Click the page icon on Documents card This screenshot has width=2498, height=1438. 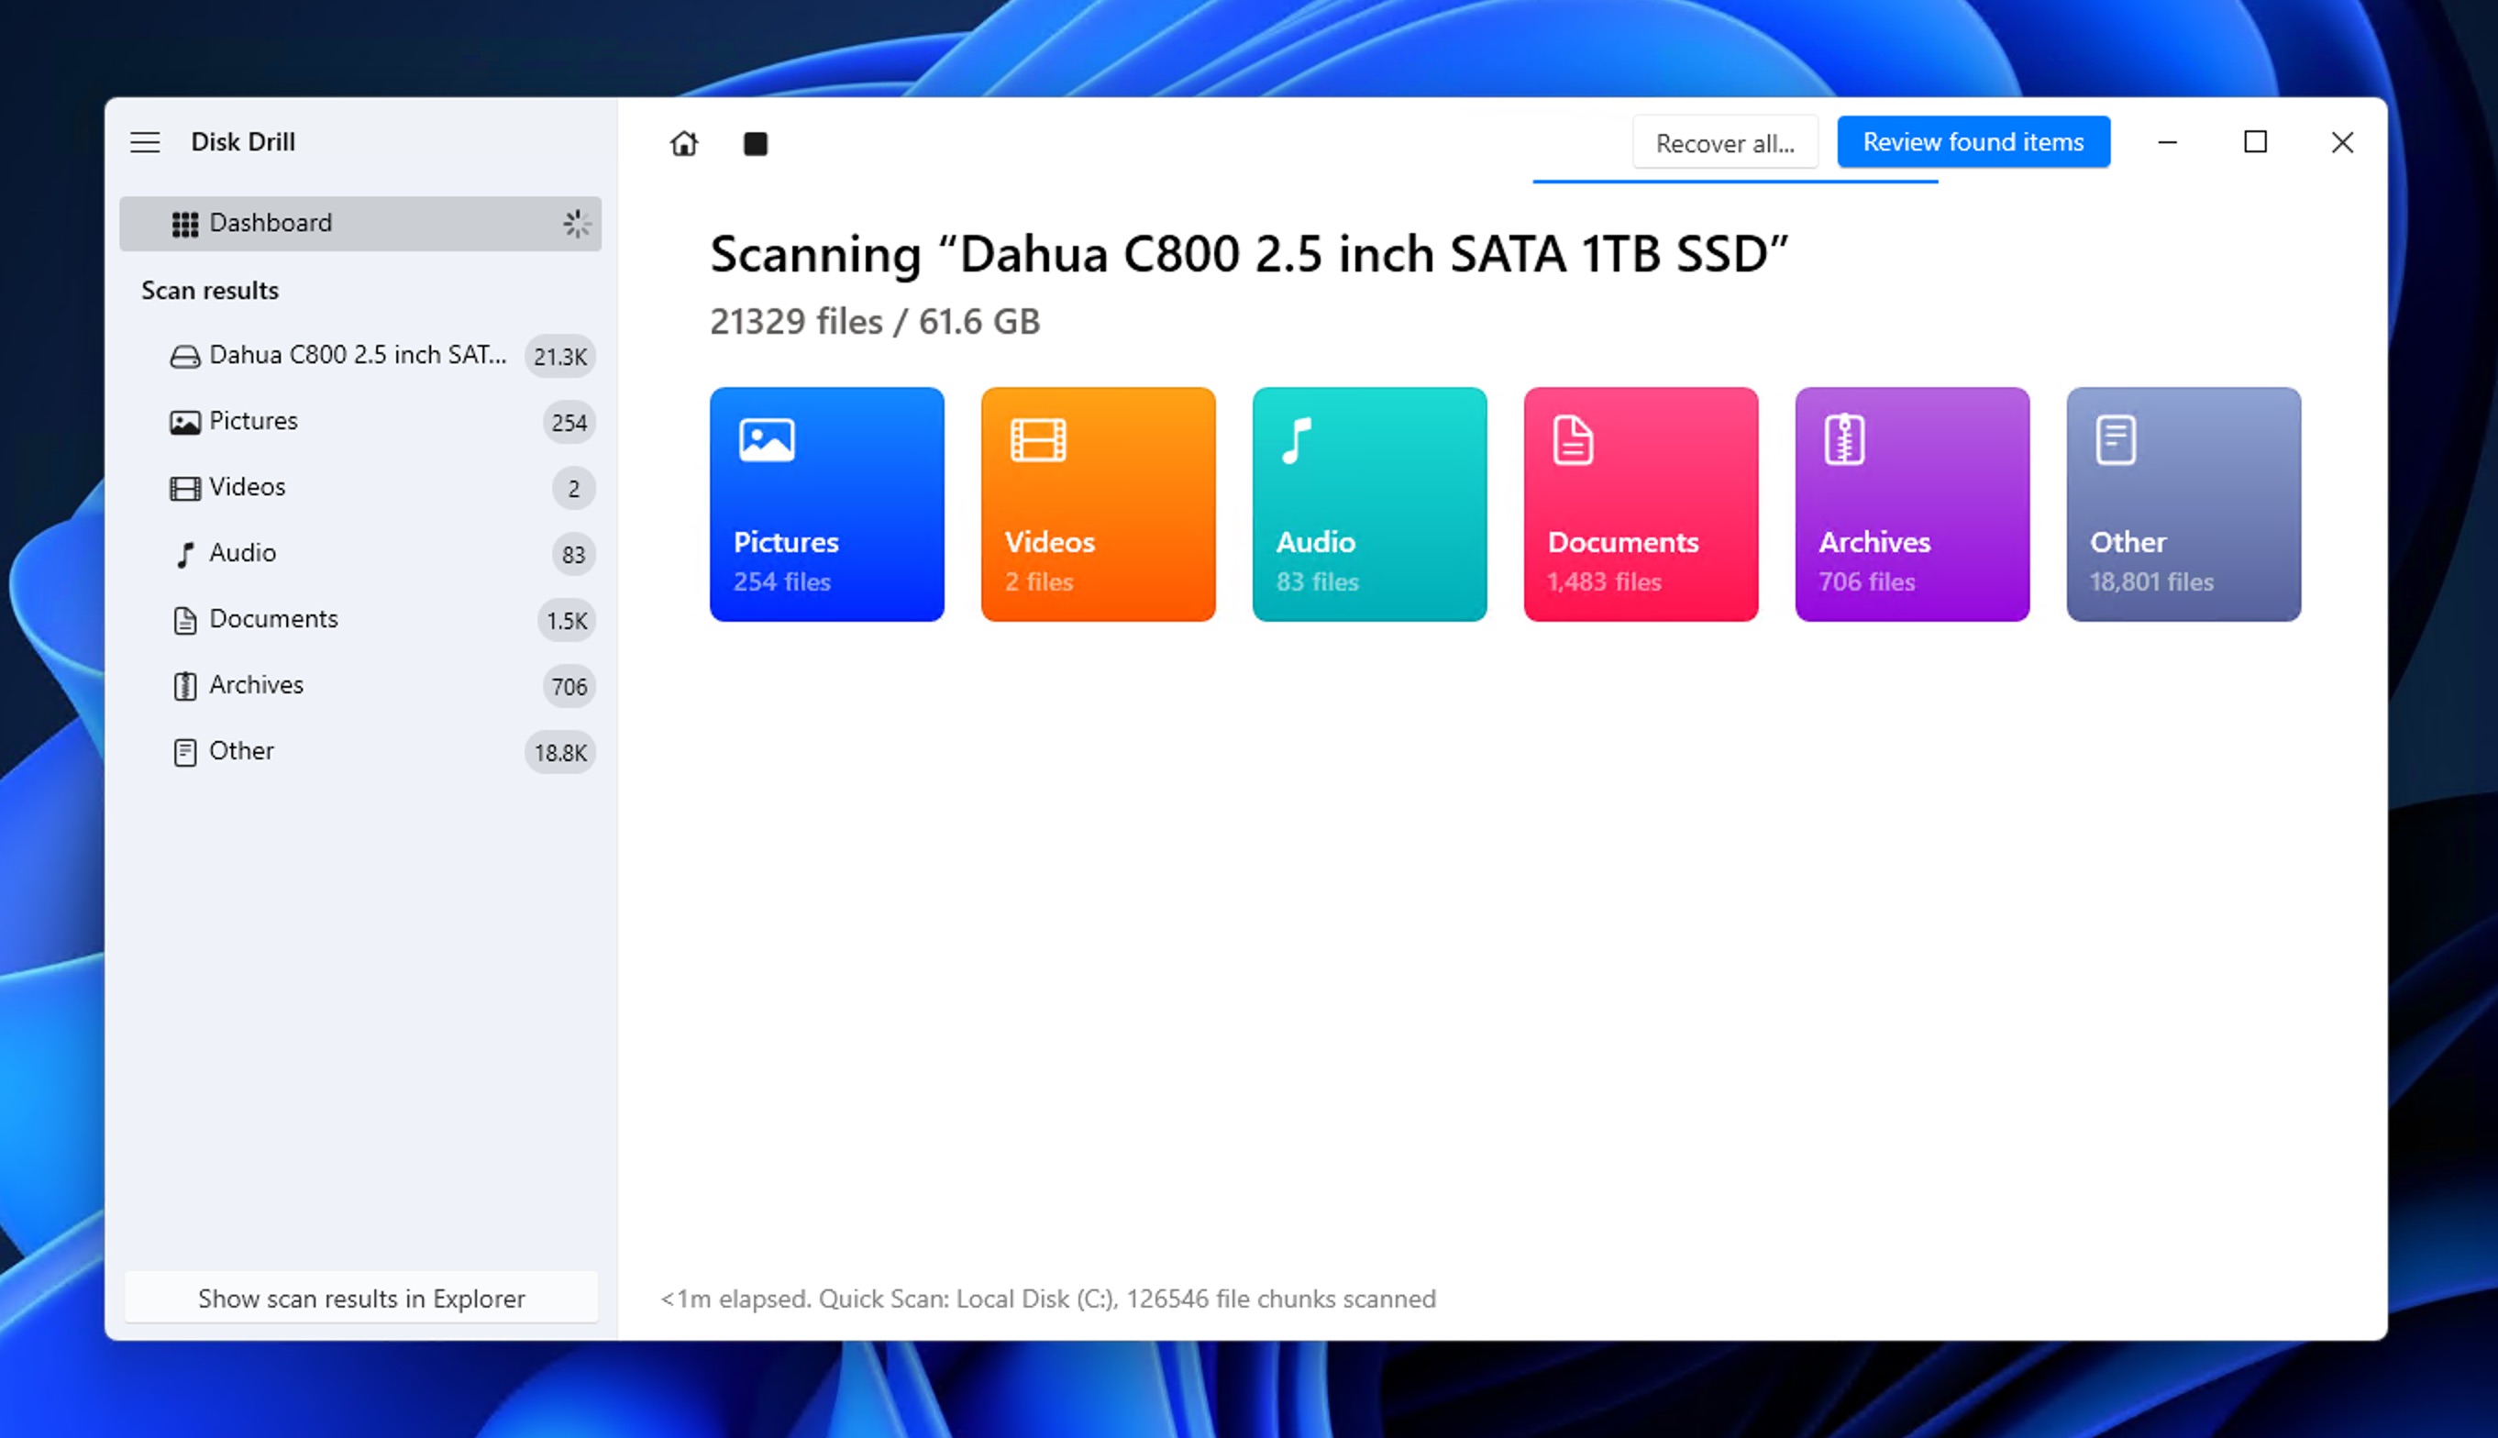(x=1572, y=439)
